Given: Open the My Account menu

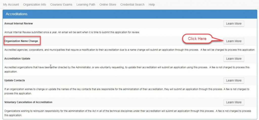Looking at the screenshot, I should click(x=11, y=5).
